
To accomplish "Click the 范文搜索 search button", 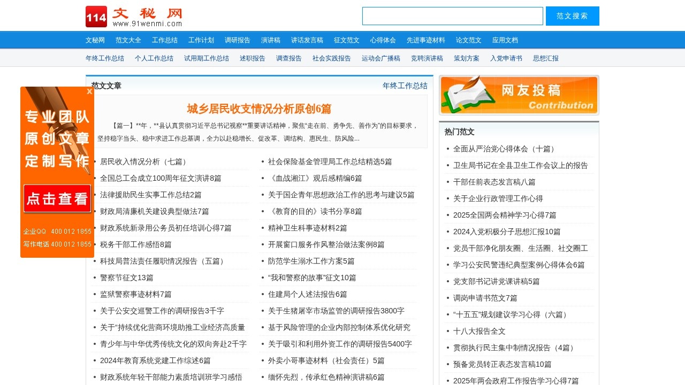I will [x=572, y=16].
